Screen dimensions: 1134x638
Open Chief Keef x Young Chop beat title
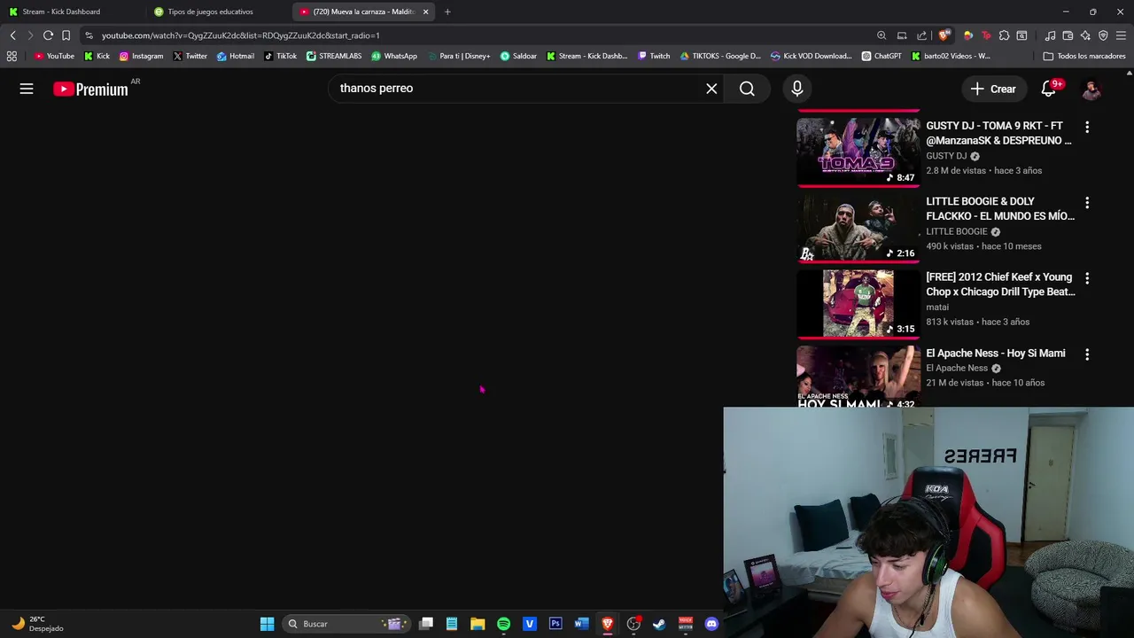[1000, 284]
